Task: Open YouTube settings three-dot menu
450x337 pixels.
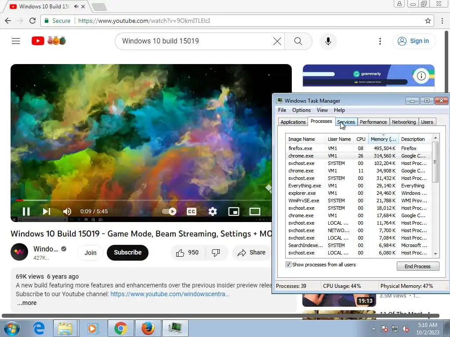Action: [380, 41]
